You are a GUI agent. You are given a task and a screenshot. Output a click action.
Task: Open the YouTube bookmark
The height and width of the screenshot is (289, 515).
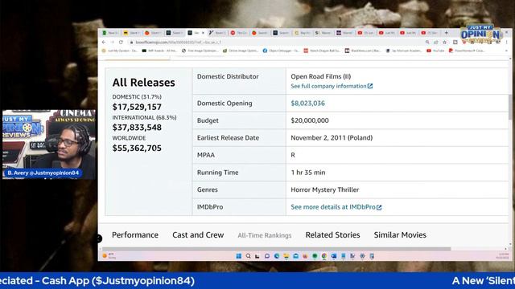pos(435,51)
